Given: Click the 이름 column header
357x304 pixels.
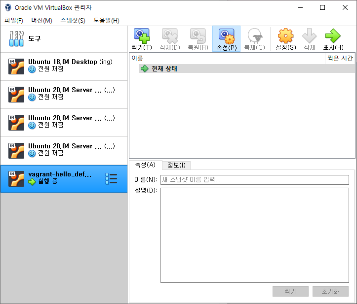Looking at the screenshot, I should point(227,59).
